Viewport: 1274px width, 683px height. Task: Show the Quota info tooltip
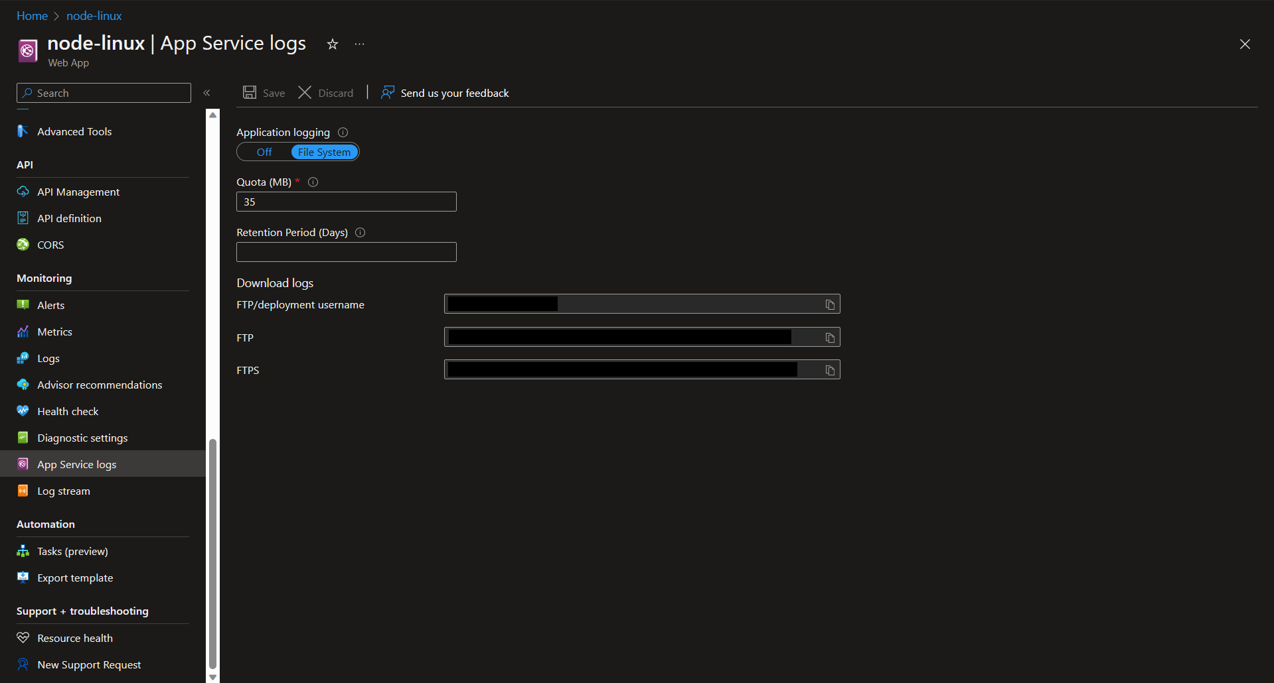coord(313,182)
